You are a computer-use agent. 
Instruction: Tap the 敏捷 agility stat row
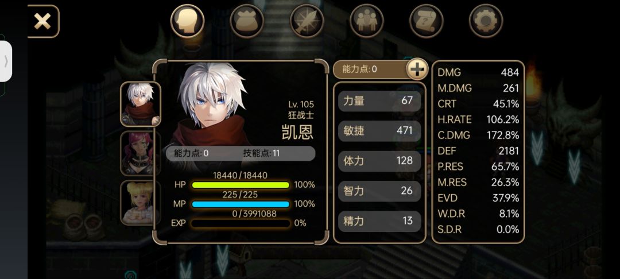[x=379, y=131]
